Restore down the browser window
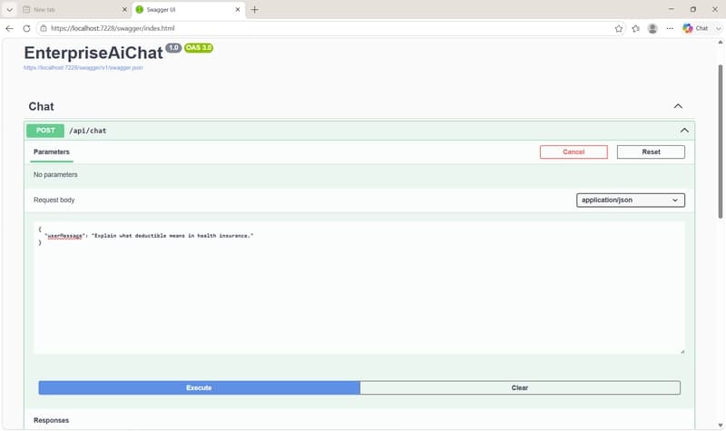Image resolution: width=726 pixels, height=431 pixels. pos(693,9)
